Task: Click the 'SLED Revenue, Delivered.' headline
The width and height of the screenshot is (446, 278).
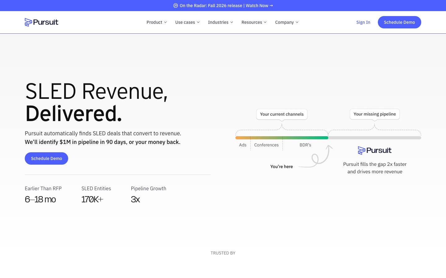Action: click(96, 102)
